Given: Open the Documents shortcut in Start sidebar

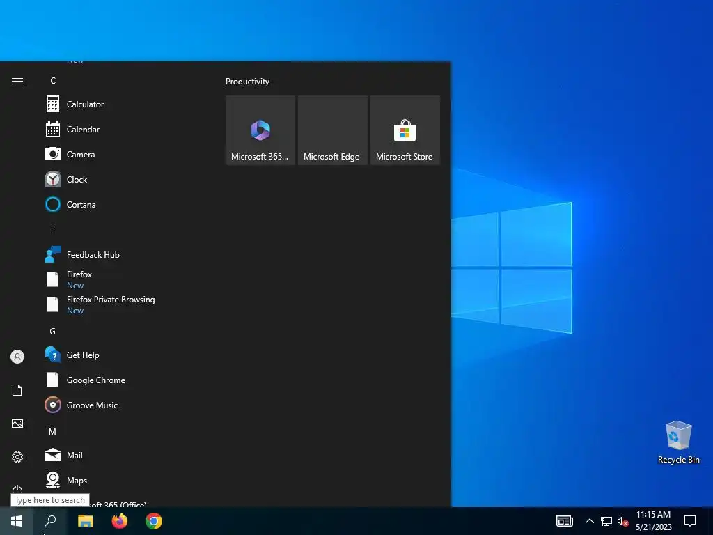Looking at the screenshot, I should tap(17, 390).
